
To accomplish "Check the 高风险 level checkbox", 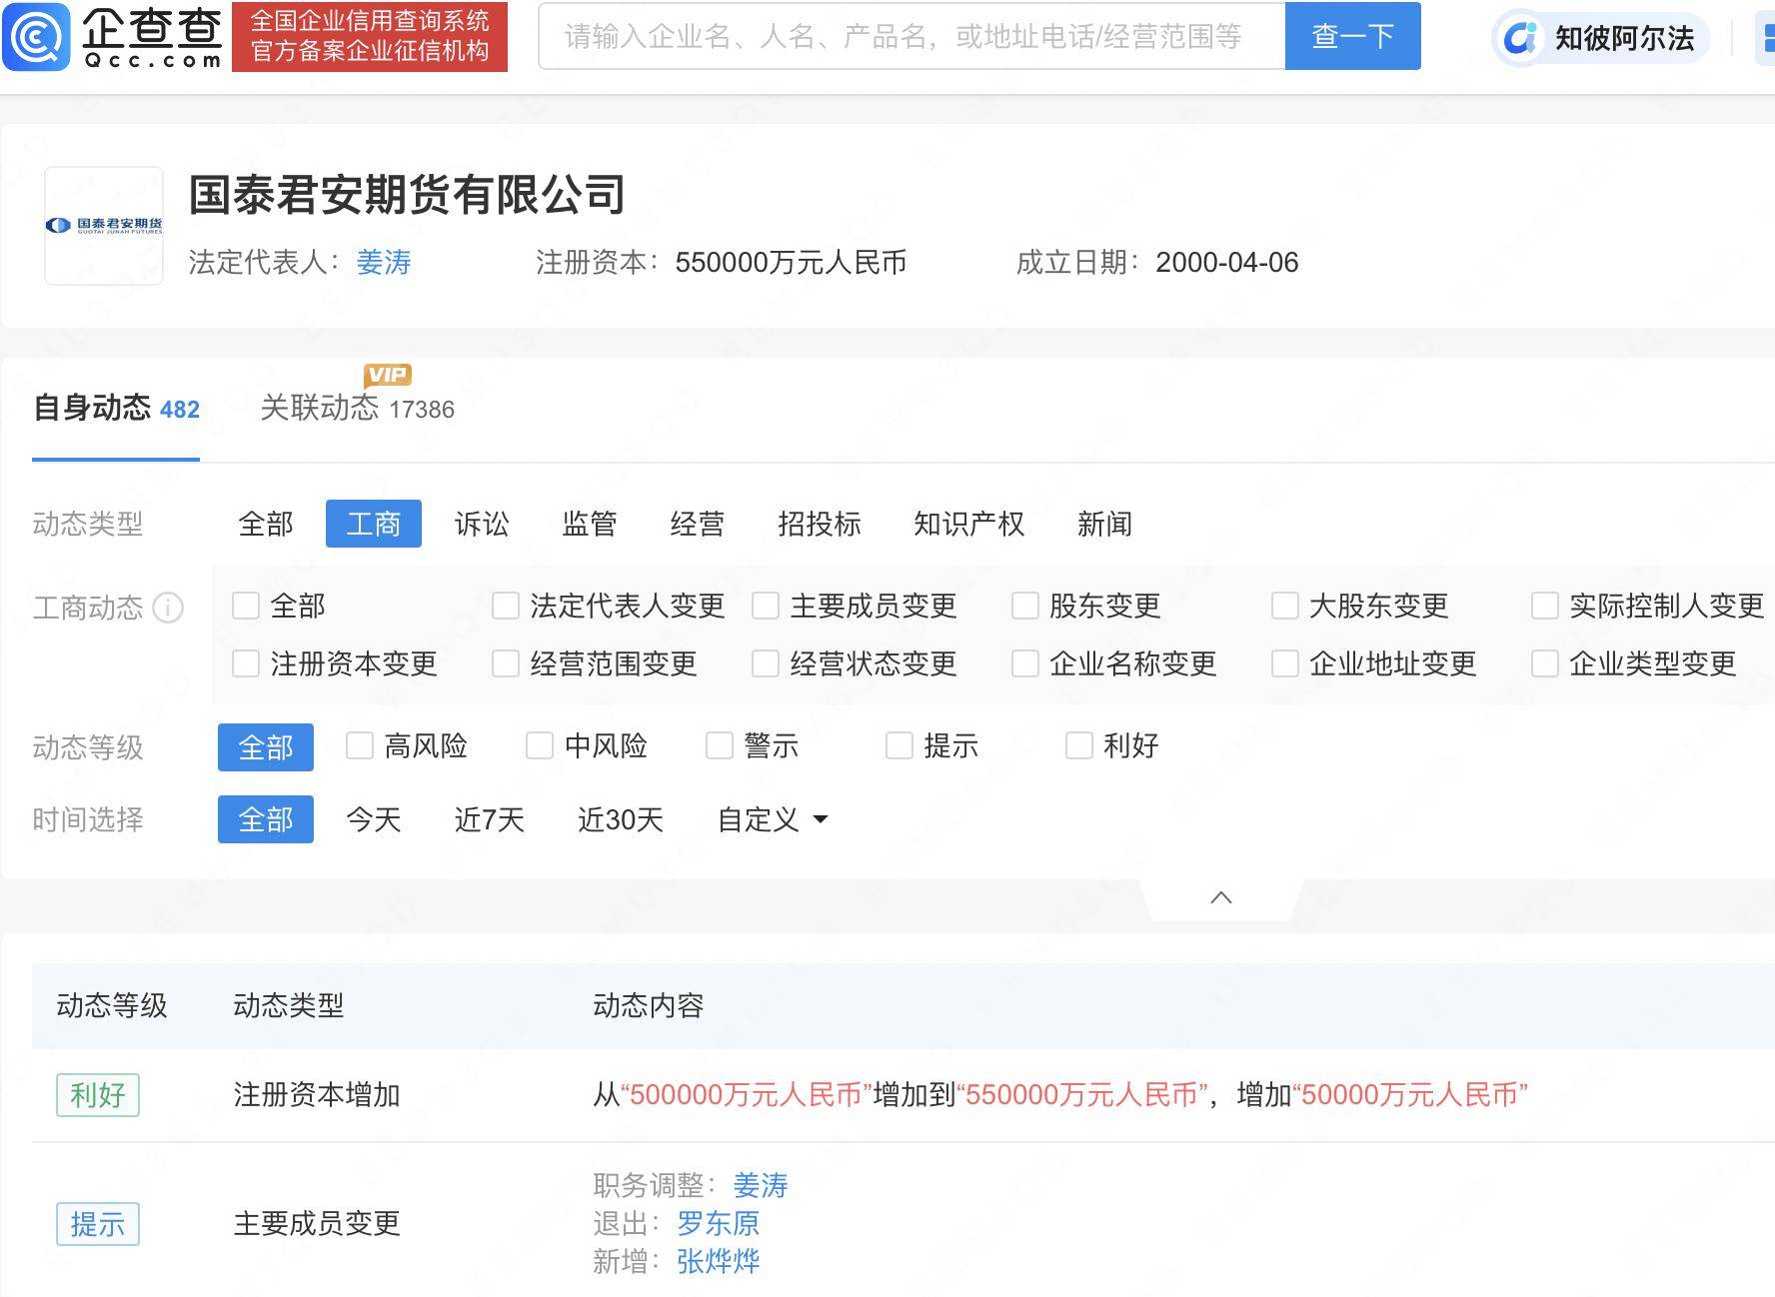I will click(360, 745).
